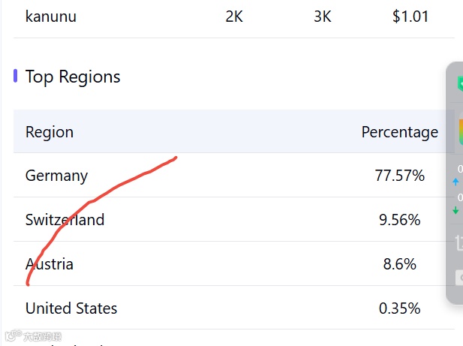Click the green download arrow indicator
Screen dimensions: 463x346
tap(455, 211)
